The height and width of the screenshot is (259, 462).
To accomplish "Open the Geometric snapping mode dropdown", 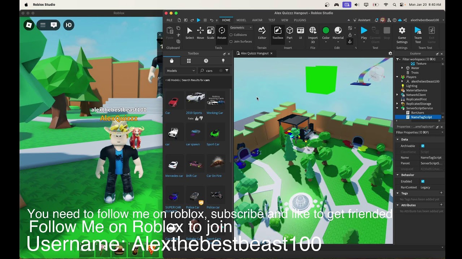I will tap(241, 28).
